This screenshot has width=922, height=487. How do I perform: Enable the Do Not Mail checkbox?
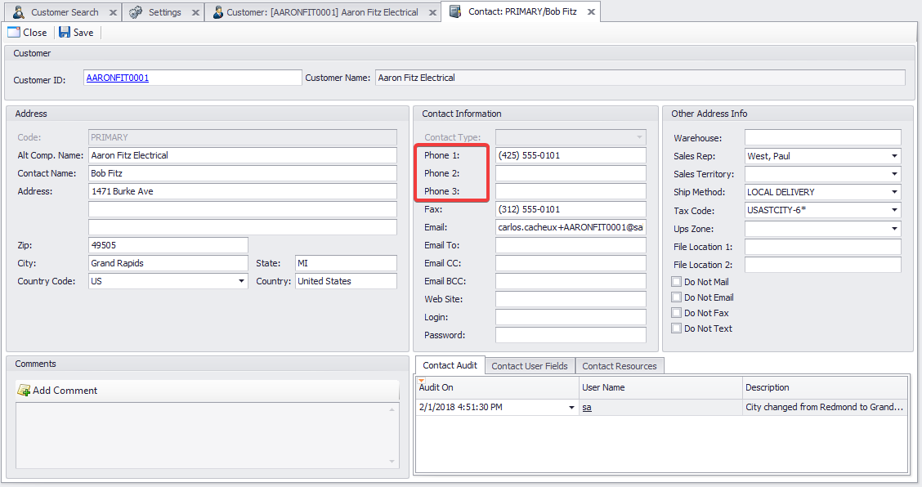pos(676,282)
